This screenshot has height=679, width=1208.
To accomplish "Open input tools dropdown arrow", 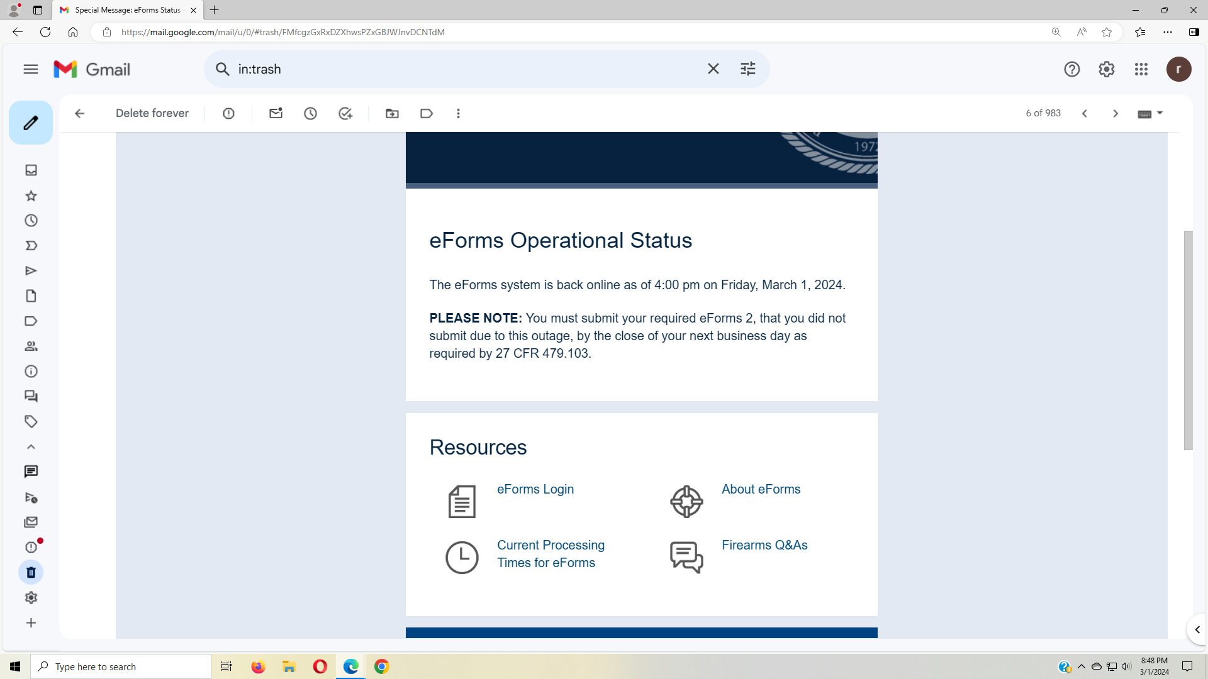I will (x=1160, y=113).
